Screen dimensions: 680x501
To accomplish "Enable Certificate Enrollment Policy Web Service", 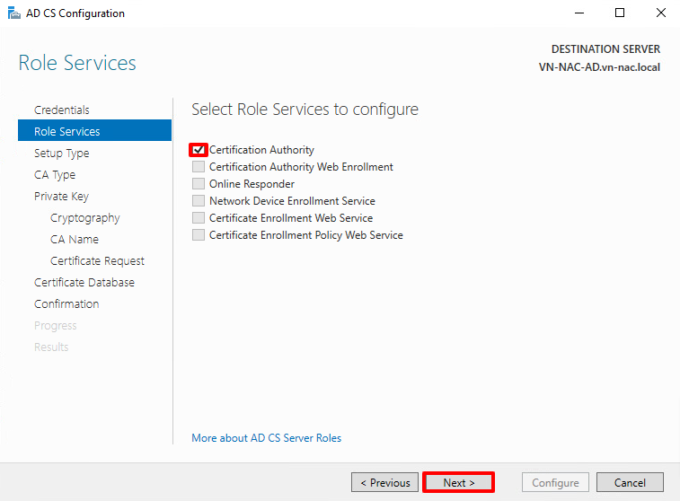I will click(199, 235).
